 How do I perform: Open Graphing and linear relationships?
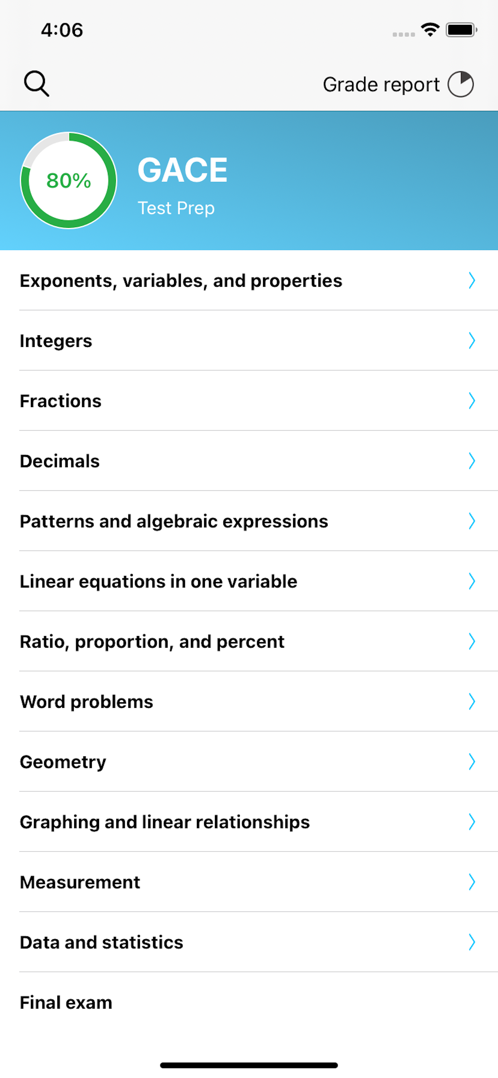pos(164,821)
